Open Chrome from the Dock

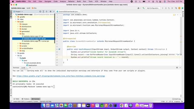coord(122,105)
